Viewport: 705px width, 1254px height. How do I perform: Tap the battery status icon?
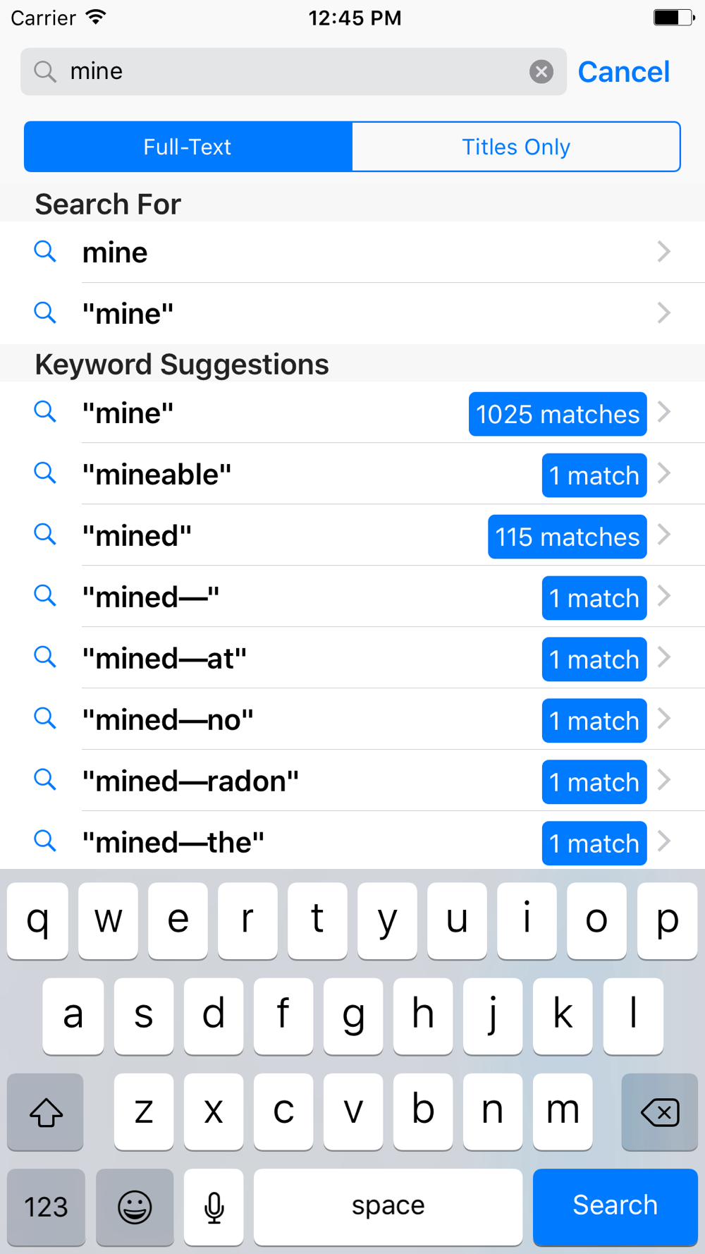(674, 17)
